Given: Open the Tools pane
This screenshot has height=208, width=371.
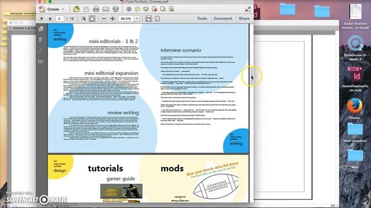Looking at the screenshot, I should pyautogui.click(x=202, y=18).
